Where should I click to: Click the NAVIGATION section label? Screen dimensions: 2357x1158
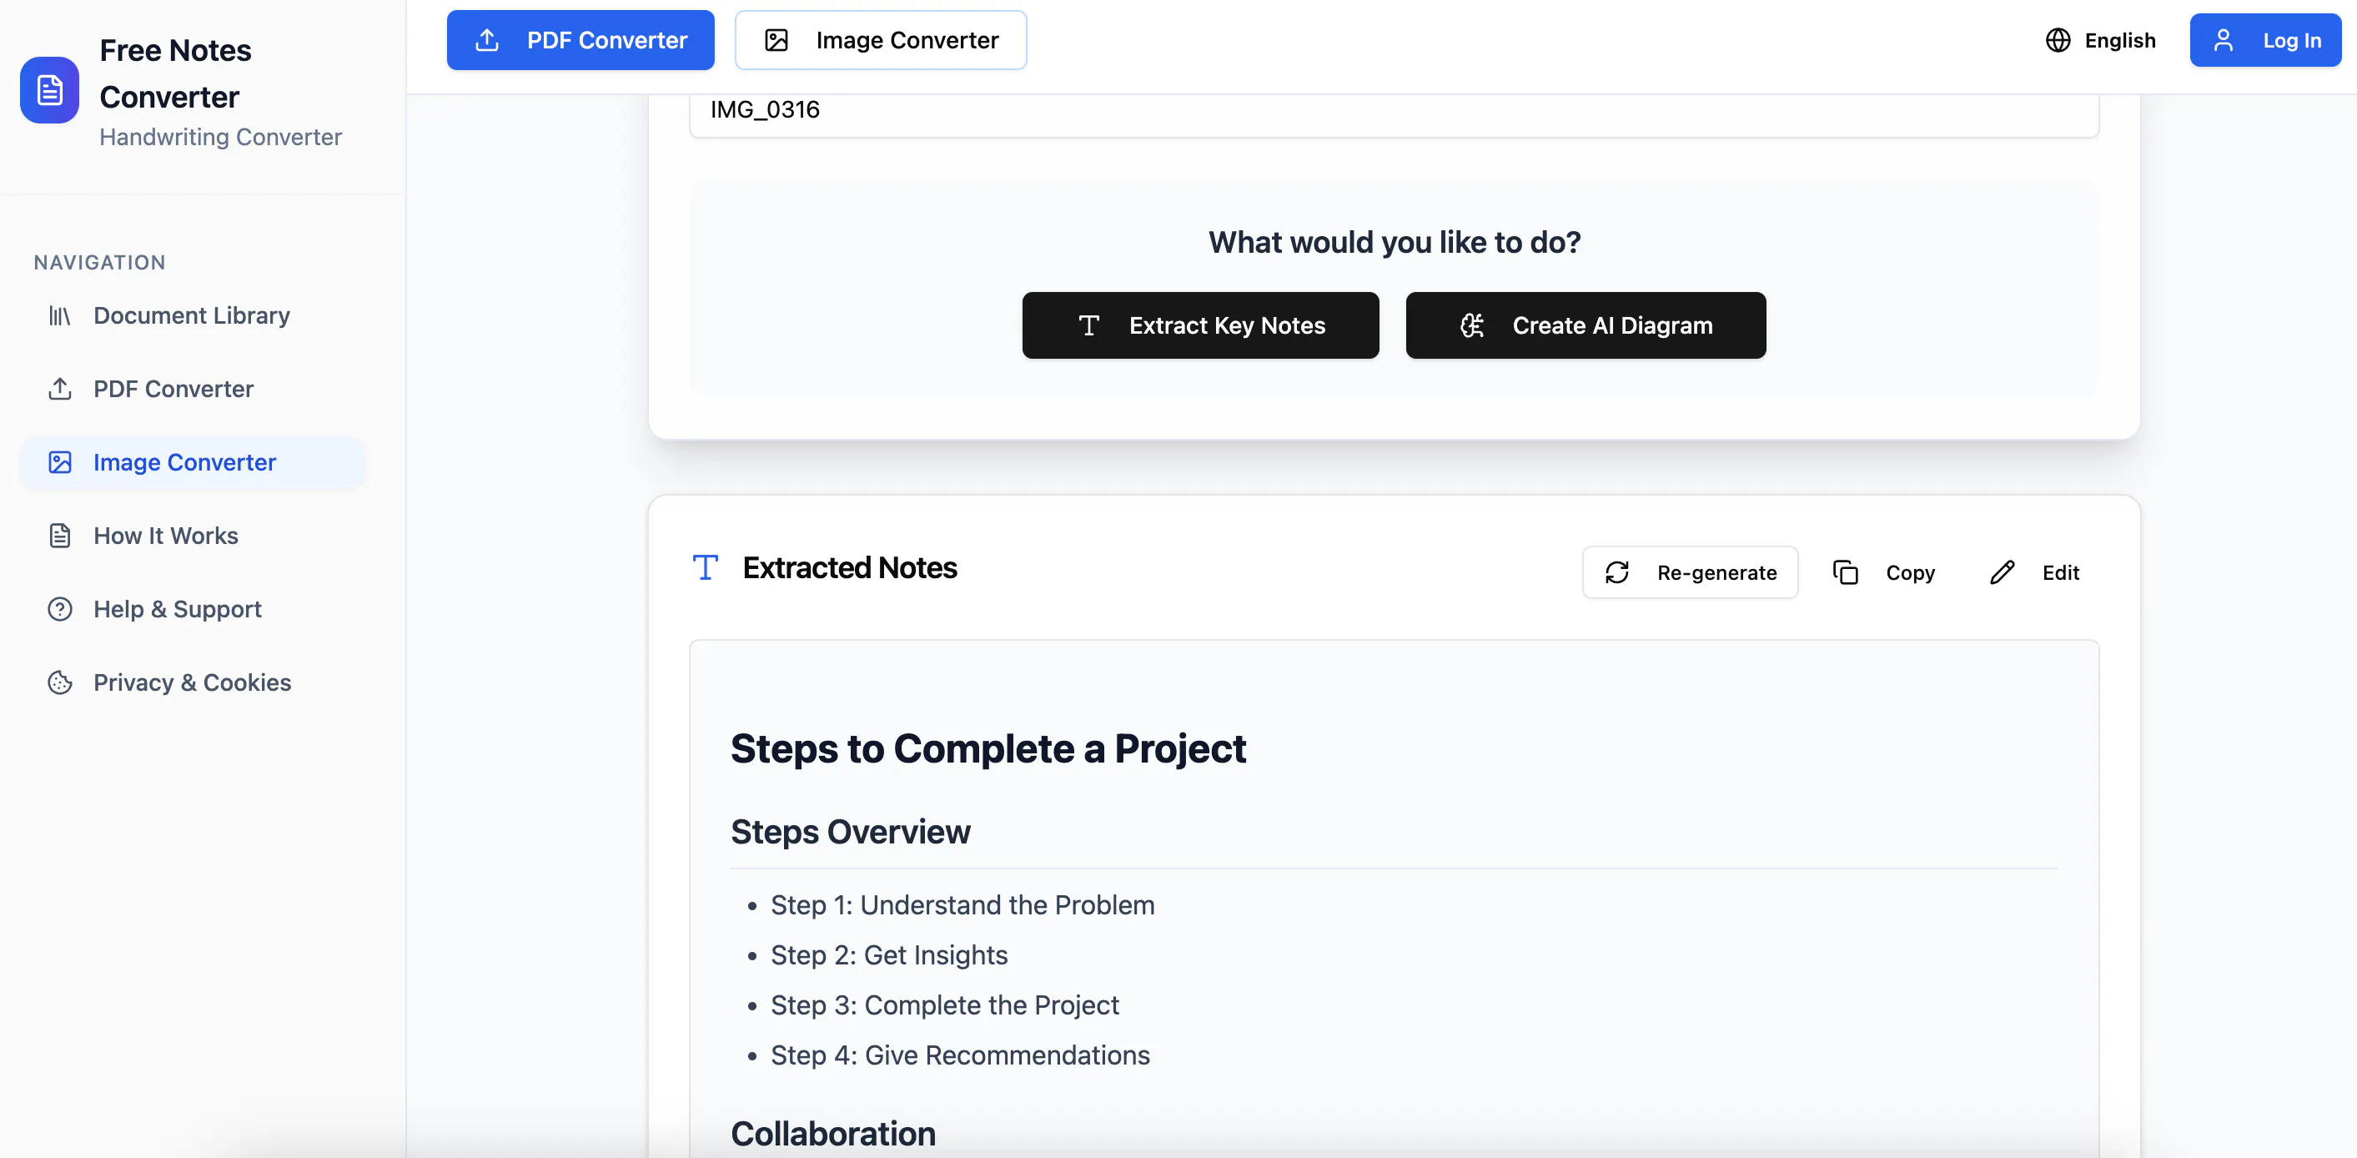(100, 263)
